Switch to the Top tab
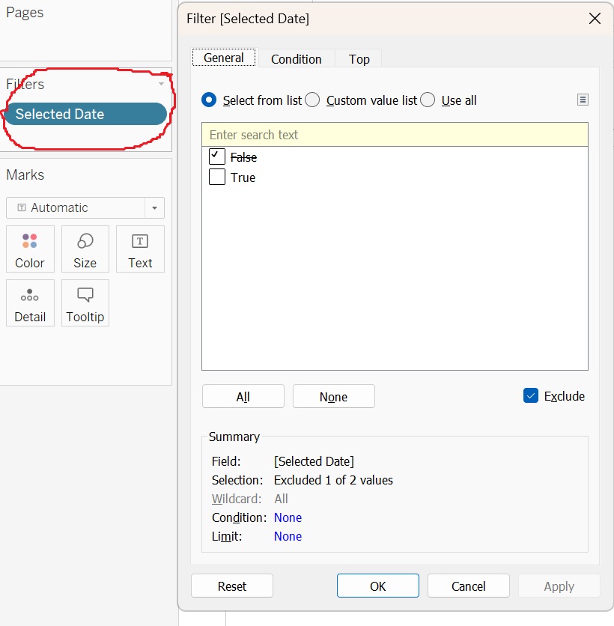Viewport: 614px width, 626px height. pos(359,59)
